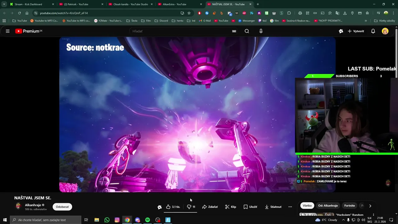Click the Vytvoriť create button
The height and width of the screenshot is (224, 398).
[356, 31]
